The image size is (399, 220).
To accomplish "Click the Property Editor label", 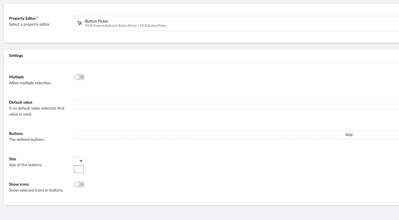I will [x=23, y=18].
